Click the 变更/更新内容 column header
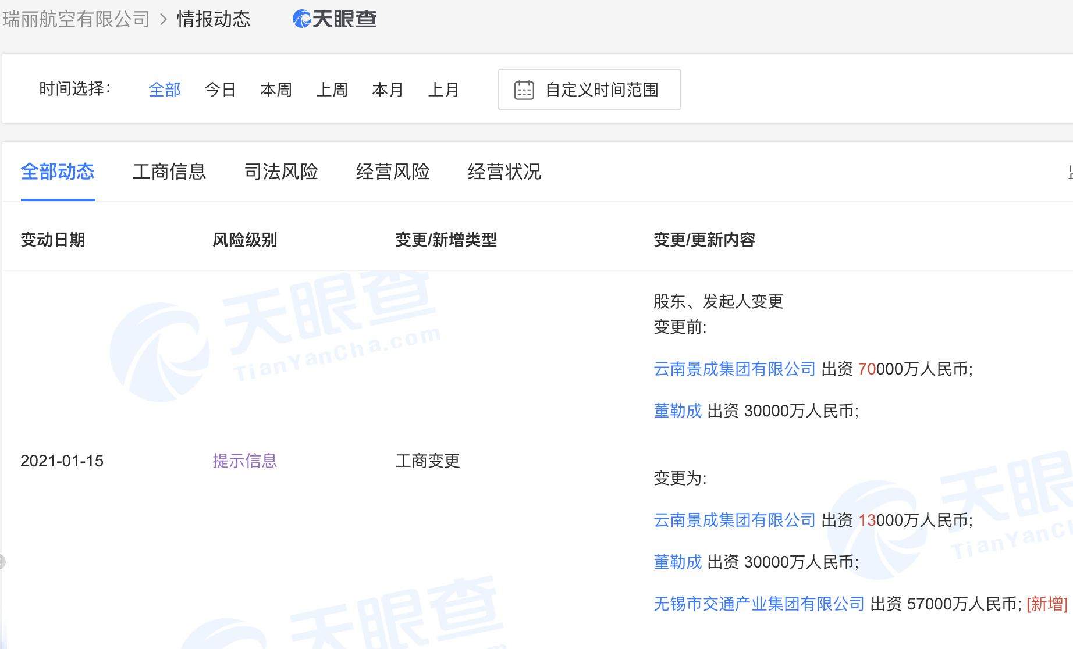The height and width of the screenshot is (649, 1073). pyautogui.click(x=705, y=240)
